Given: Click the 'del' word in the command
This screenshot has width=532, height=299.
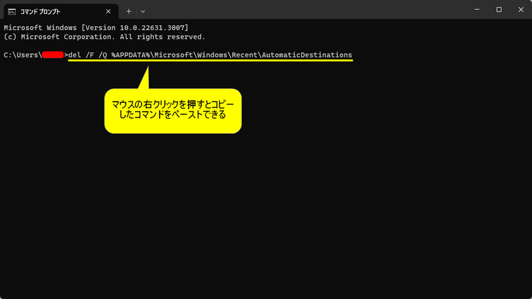Looking at the screenshot, I should 74,55.
